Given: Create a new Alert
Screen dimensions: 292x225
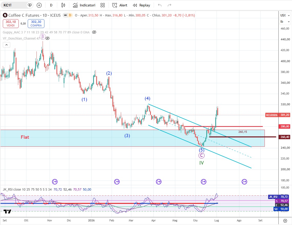Looking at the screenshot, I should click(x=120, y=5).
